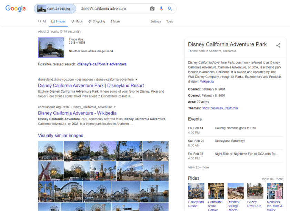Open the uploaded image thumbnail beside Image size
Image resolution: width=290 pixels, height=211 pixels.
point(51,48)
